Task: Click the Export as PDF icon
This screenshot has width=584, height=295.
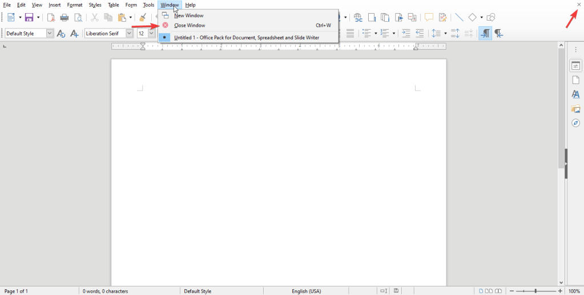Action: [x=51, y=18]
